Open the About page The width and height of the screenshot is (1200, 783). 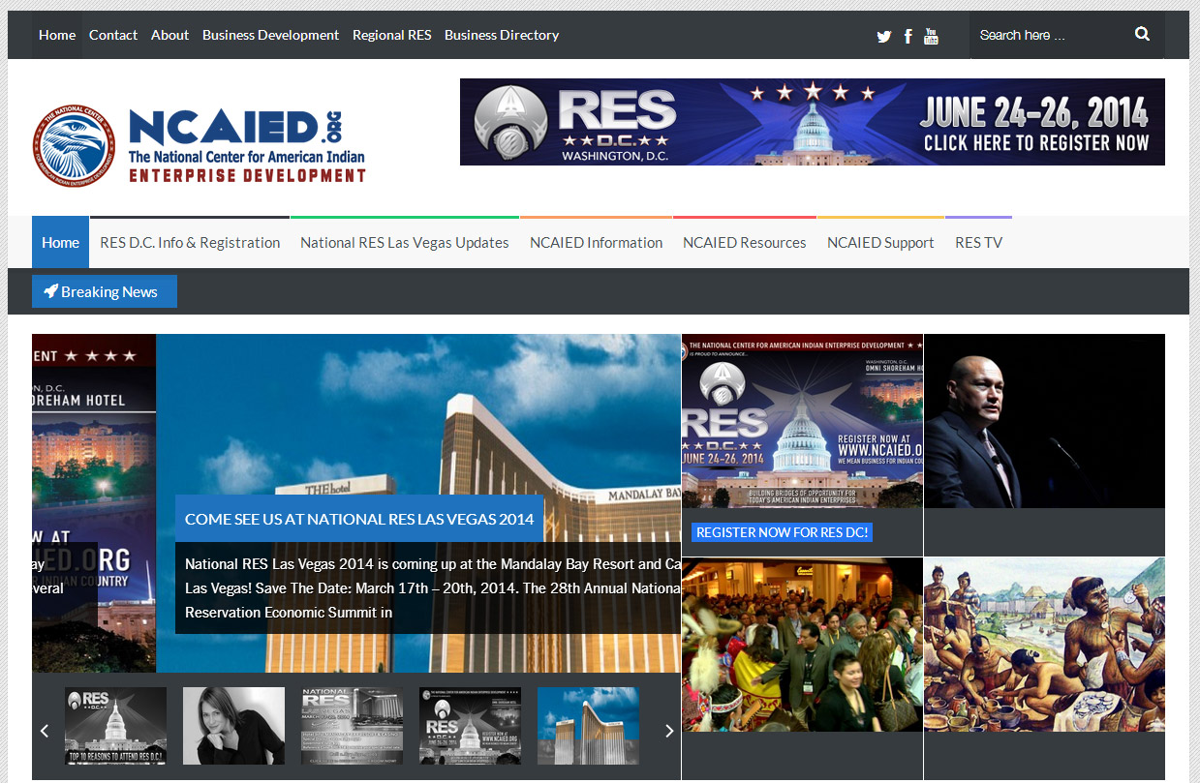169,35
